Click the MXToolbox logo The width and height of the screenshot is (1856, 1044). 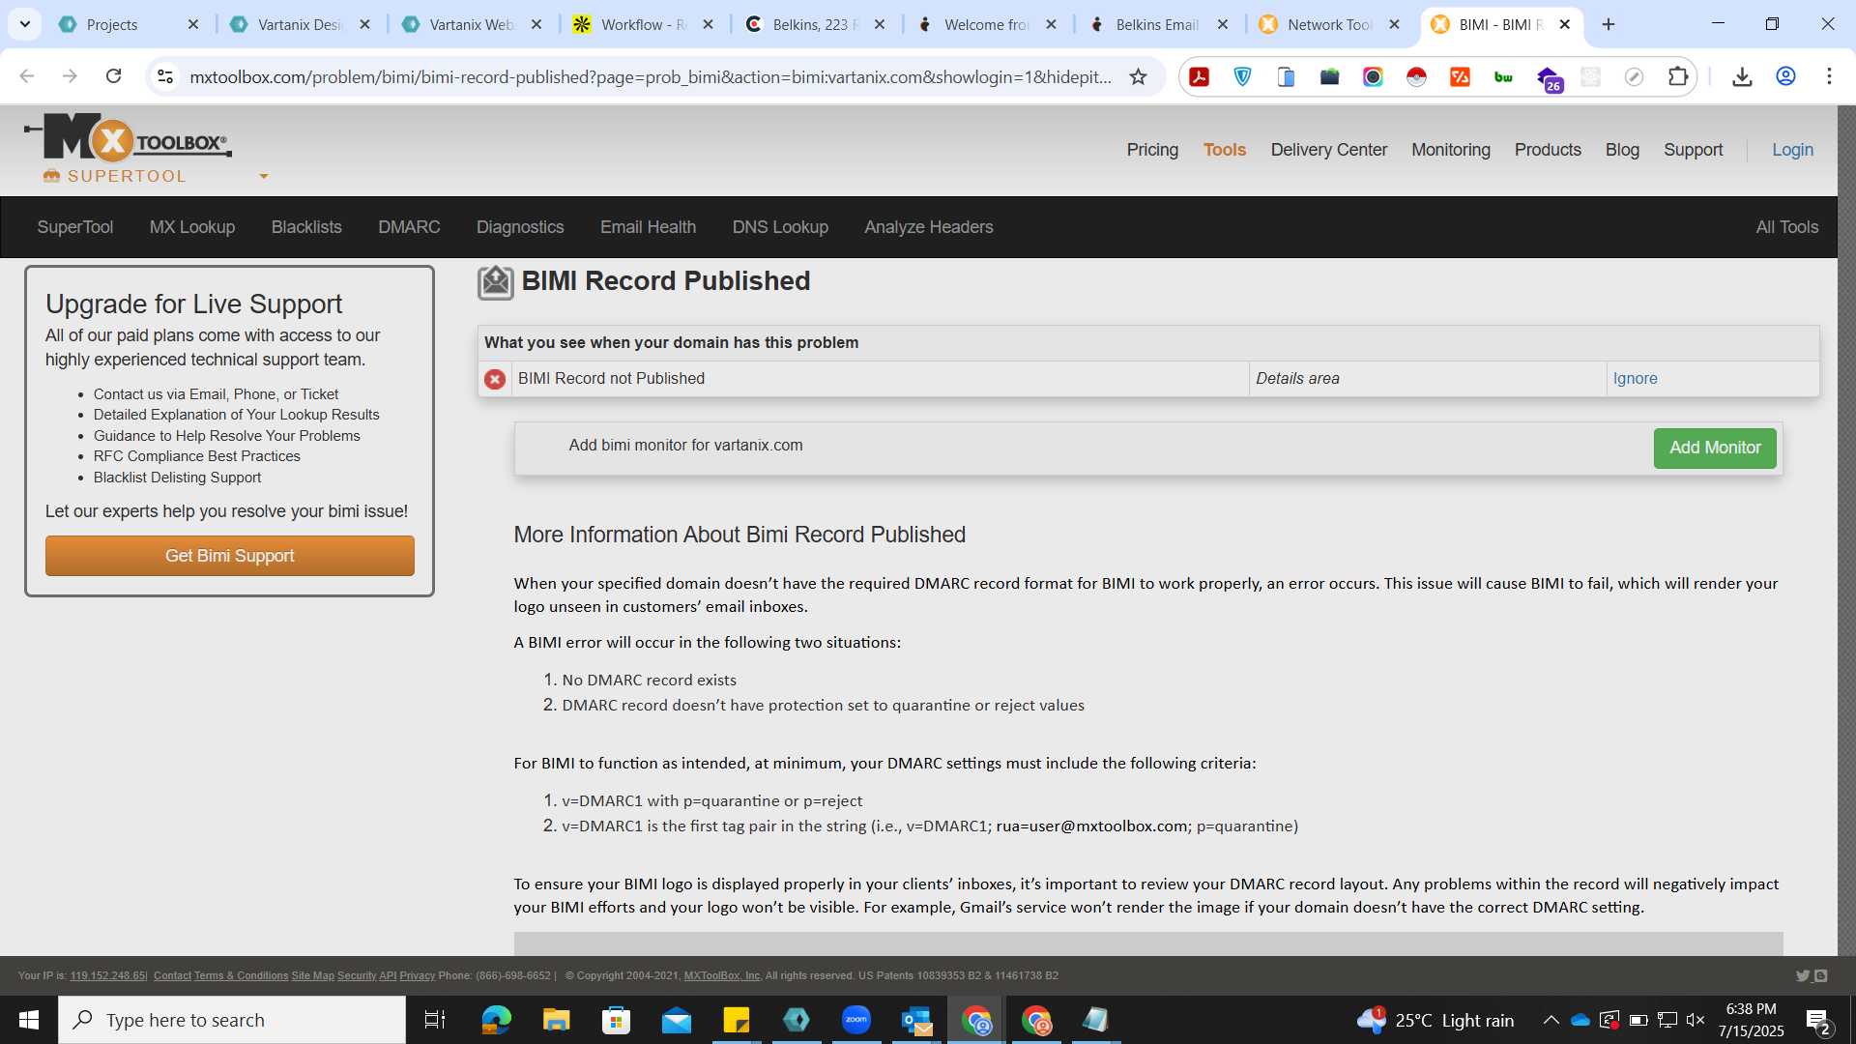[128, 138]
